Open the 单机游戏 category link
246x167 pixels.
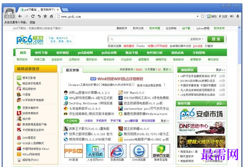pos(213,60)
